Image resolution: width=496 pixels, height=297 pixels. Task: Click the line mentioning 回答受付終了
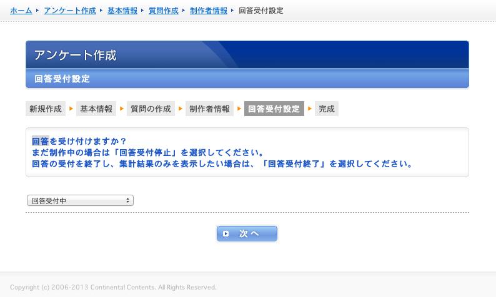222,164
